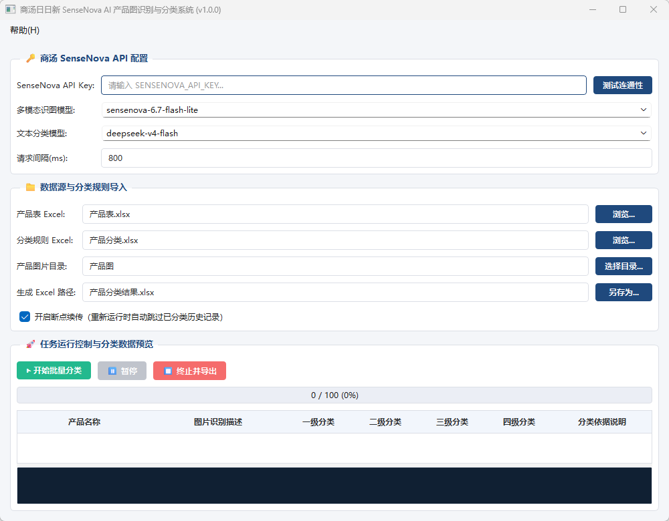This screenshot has height=521, width=669.
Task: Click the 请求间隔(ms) field showing 800
Action: 376,158
